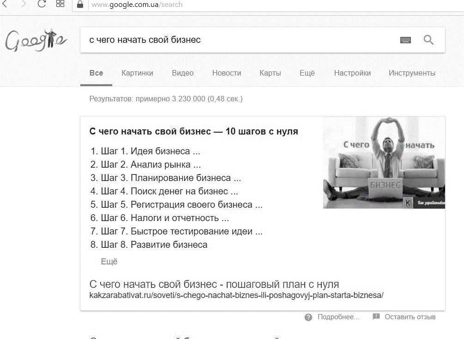Click the feedback flag icon
Image resolution: width=464 pixels, height=339 pixels.
tap(376, 316)
